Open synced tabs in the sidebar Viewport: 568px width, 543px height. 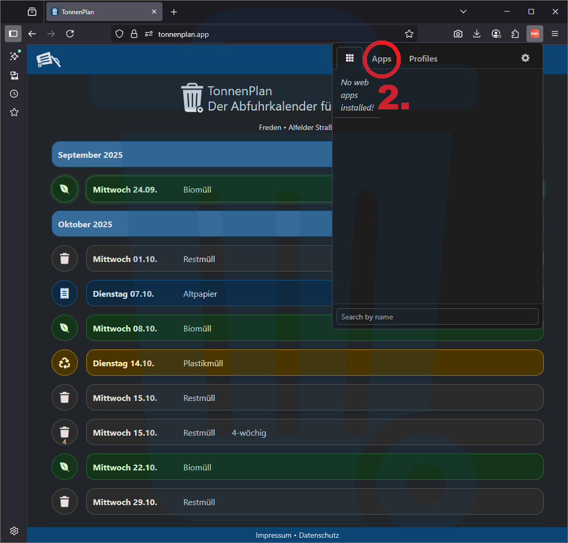pyautogui.click(x=14, y=75)
